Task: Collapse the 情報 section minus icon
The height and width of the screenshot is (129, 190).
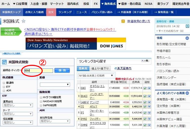Action: (x=187, y=38)
